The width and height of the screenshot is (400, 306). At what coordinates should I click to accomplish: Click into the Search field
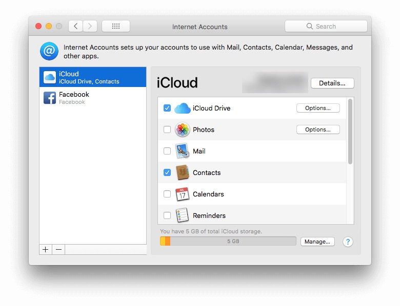(x=326, y=26)
